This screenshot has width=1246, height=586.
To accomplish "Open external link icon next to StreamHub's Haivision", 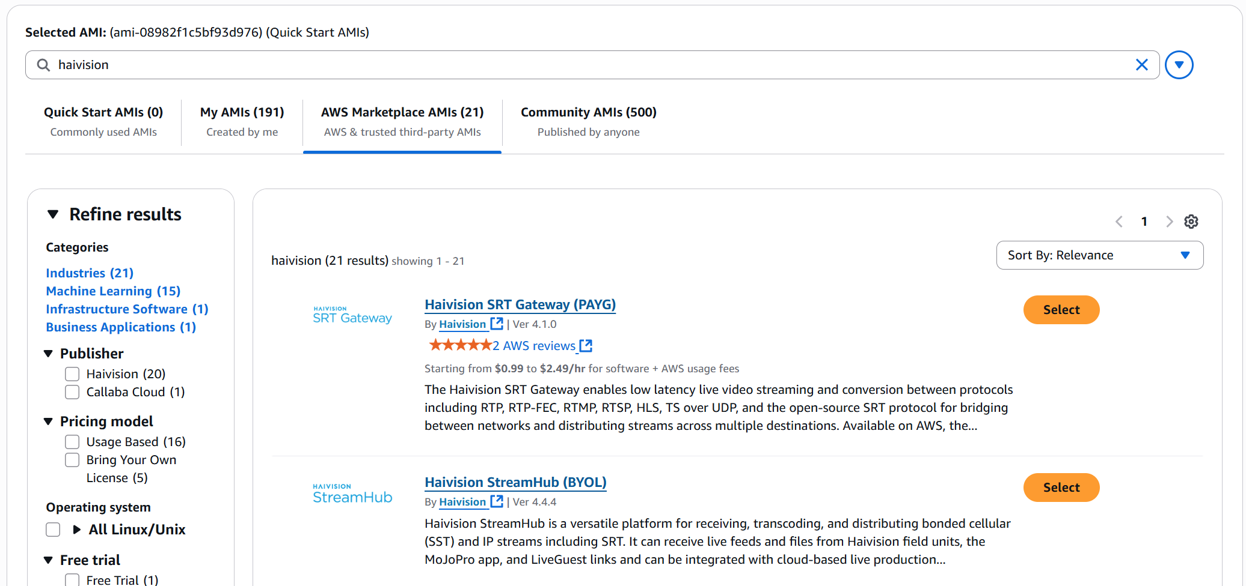I will [497, 501].
